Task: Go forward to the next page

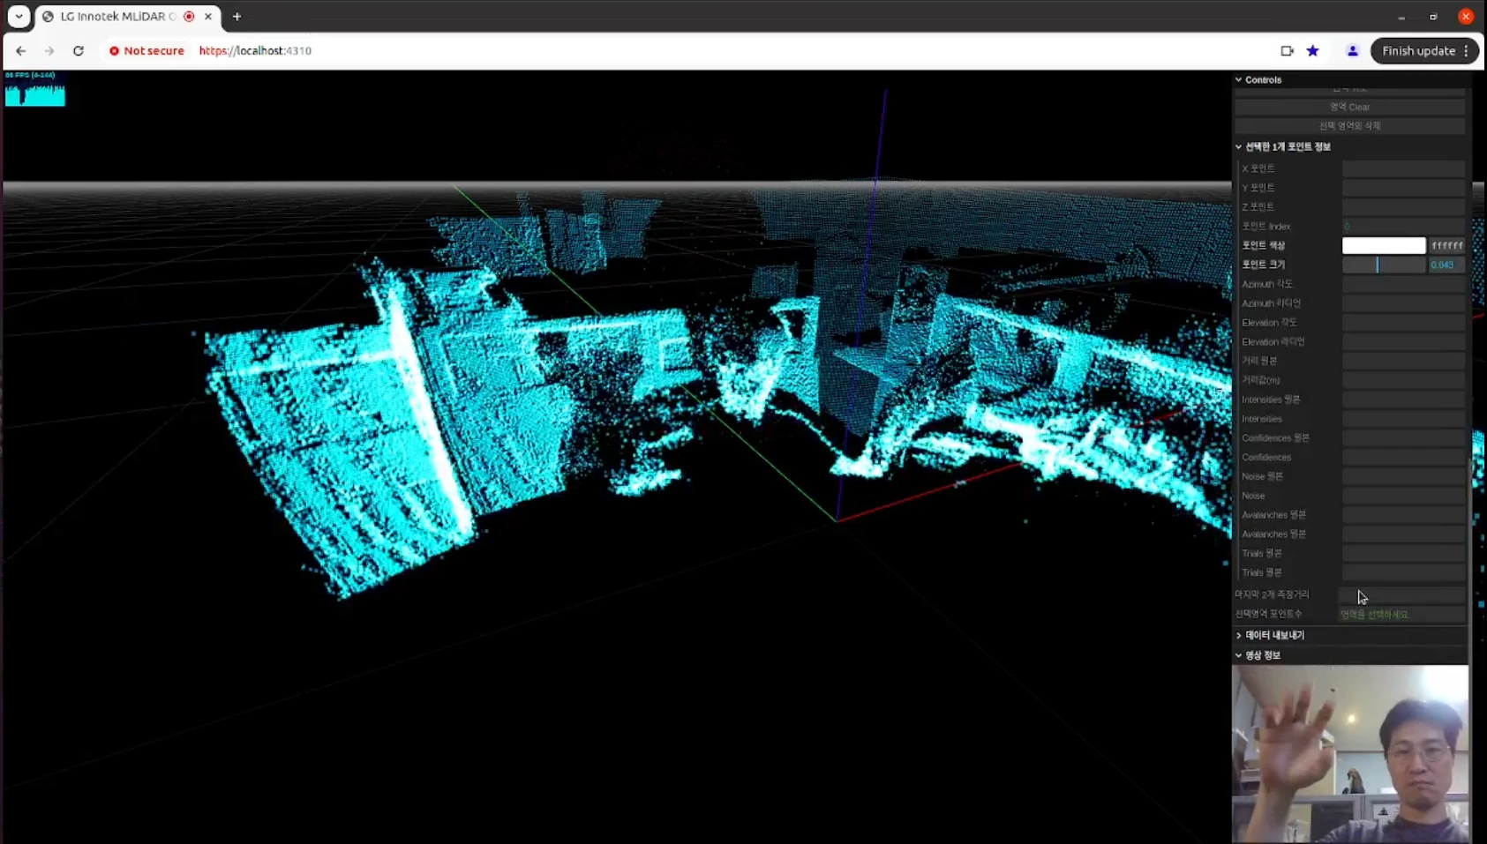Action: [x=49, y=51]
